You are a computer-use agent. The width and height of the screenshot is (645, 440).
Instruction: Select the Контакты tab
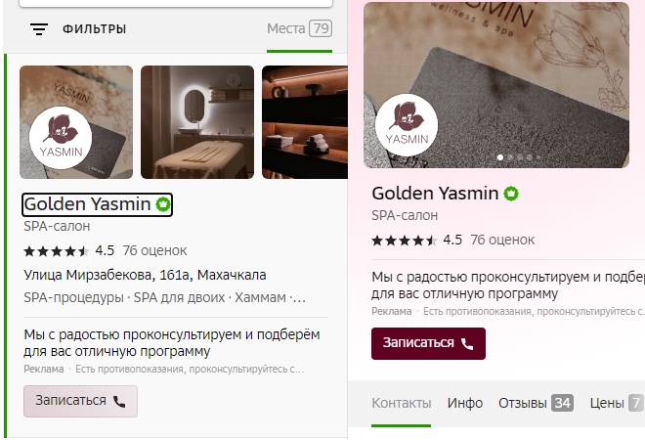(x=402, y=403)
